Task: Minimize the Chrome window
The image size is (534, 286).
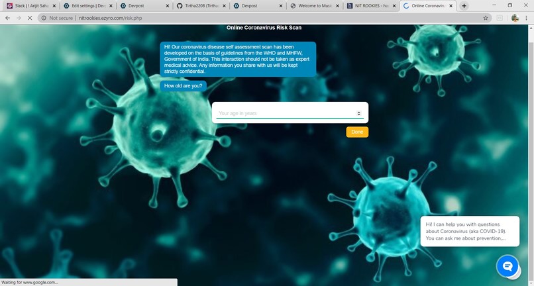Action: [x=494, y=5]
